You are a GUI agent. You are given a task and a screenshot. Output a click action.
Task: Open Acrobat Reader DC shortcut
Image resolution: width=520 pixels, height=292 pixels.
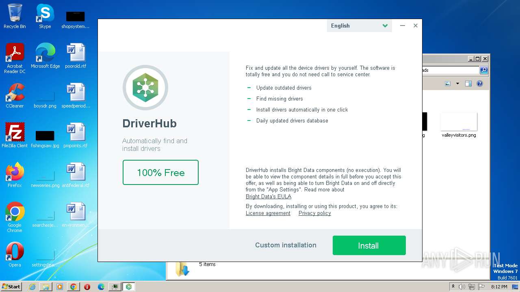point(15,58)
